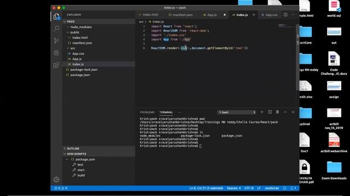Open index.html in the explorer

(x=80, y=38)
